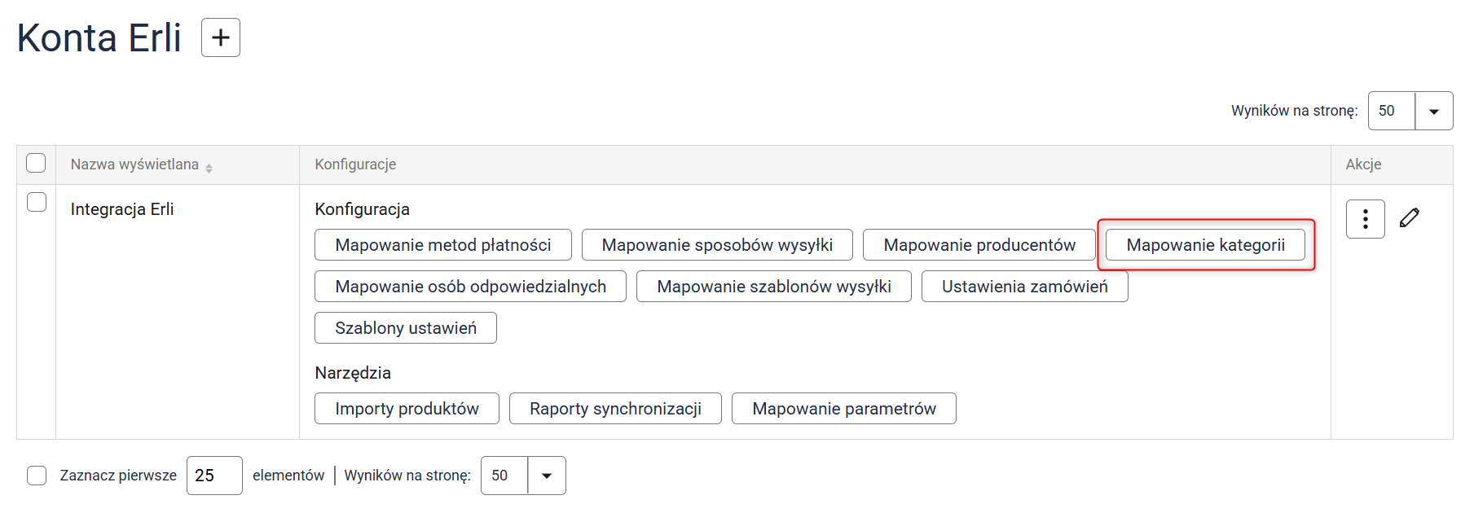Click the pencil edit icon
1474x513 pixels.
point(1410,217)
